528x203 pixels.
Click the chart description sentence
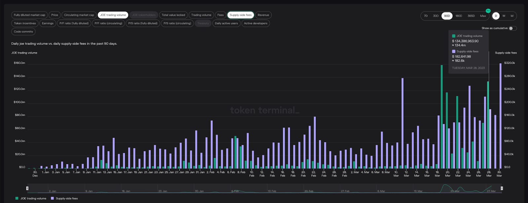click(64, 43)
